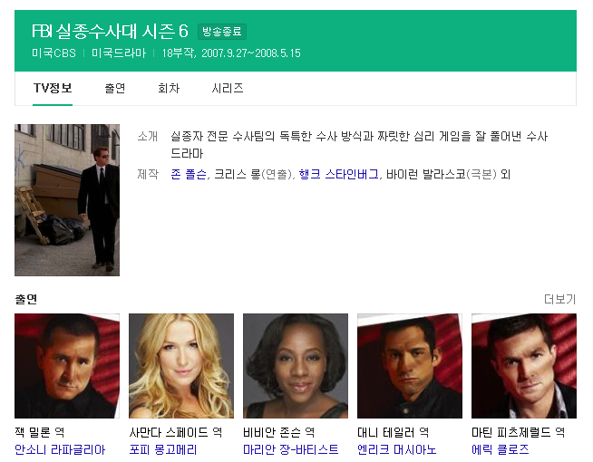Screen dimensions: 593x462
Task: Open actor link 에릭 클로즈
Action: (x=500, y=449)
